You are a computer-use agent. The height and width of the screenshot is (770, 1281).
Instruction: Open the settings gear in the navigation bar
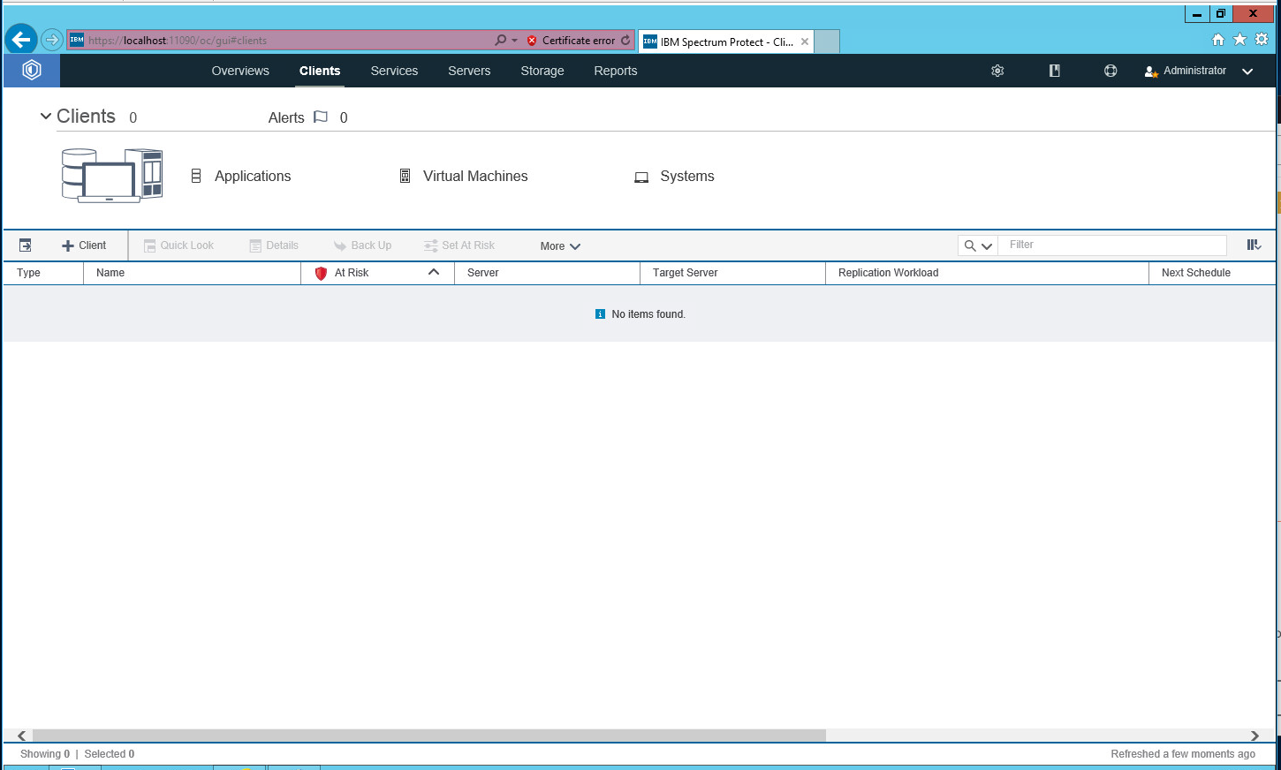click(x=997, y=71)
